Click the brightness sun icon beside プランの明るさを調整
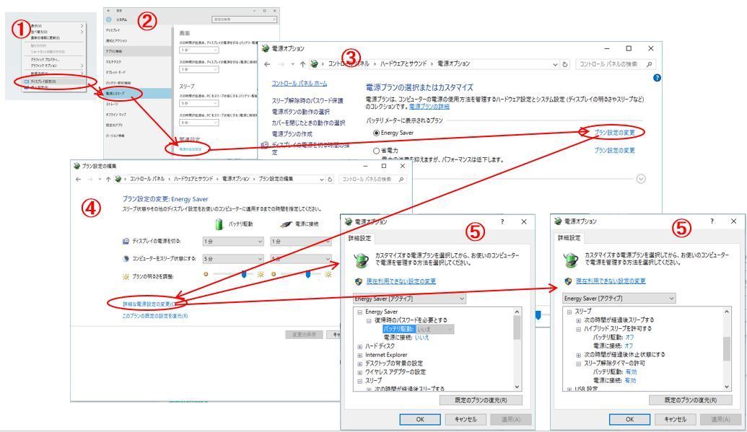Screen dimensions: 747x432 point(125,275)
